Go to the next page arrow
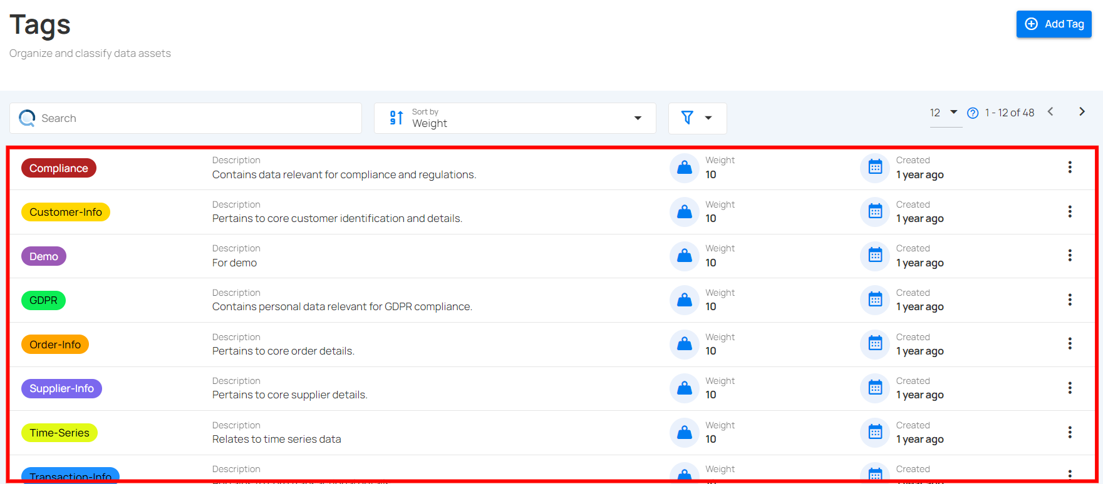The width and height of the screenshot is (1103, 484). 1082,112
